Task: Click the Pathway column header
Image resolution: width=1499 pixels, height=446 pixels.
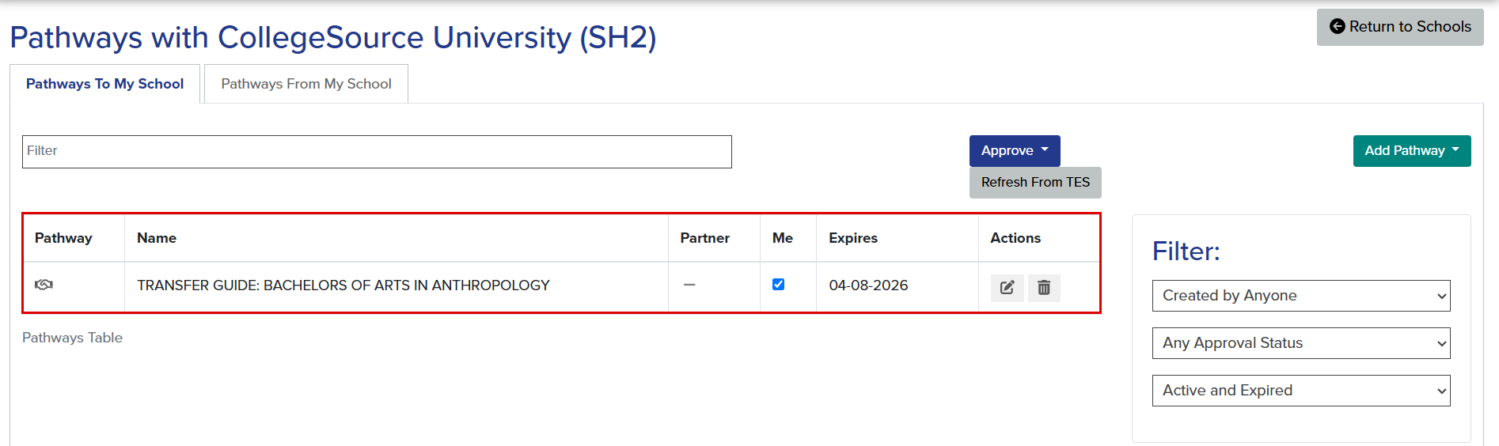Action: point(63,238)
